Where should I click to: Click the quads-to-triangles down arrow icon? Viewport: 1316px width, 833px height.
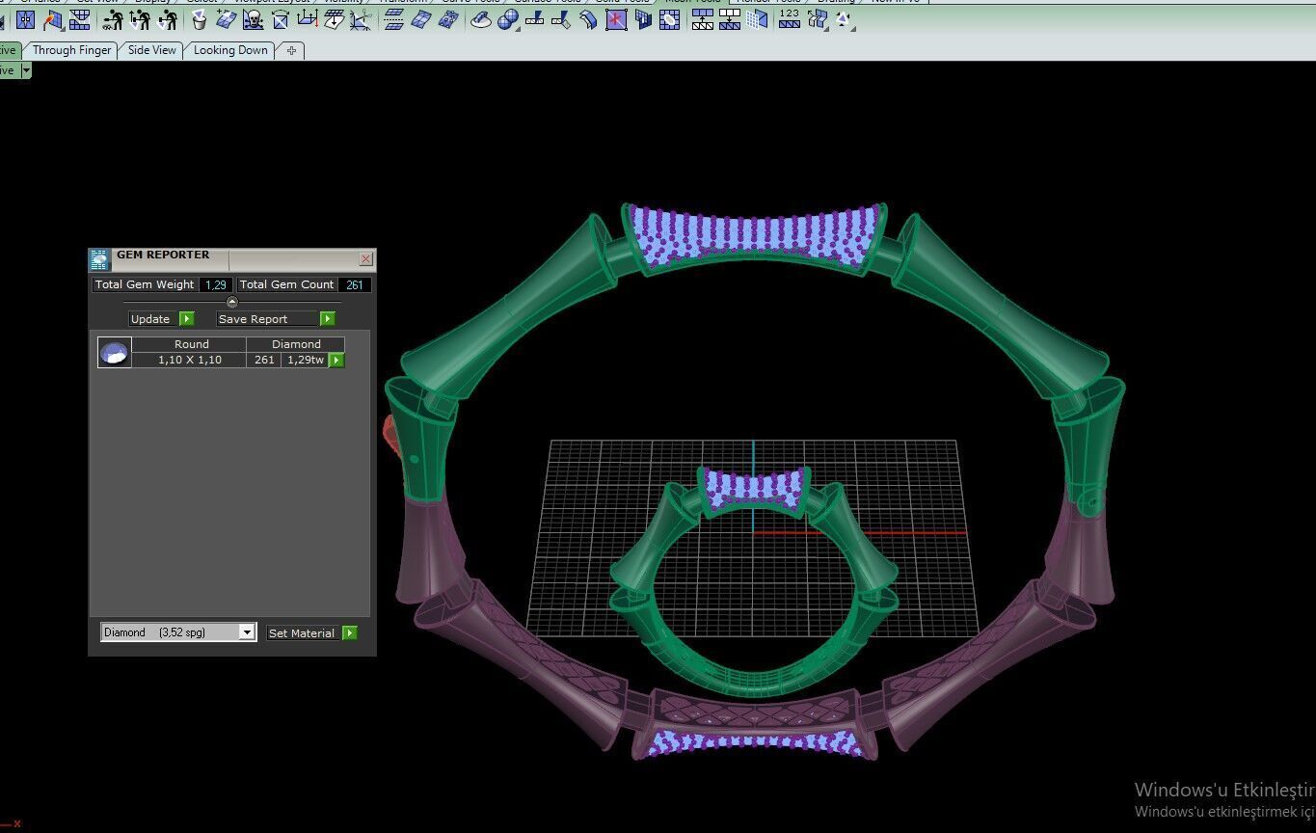pos(730,19)
